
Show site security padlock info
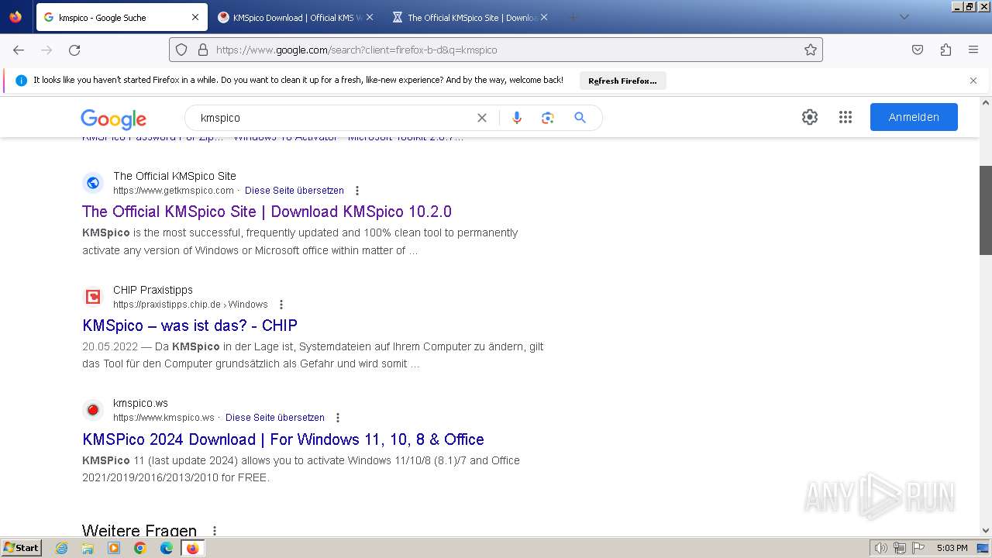203,50
